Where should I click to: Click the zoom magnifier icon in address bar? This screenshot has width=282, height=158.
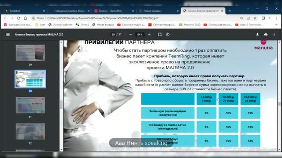[241, 18]
